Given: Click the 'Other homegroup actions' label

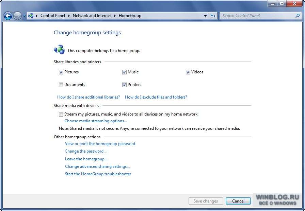Looking at the screenshot, I should tap(77, 137).
